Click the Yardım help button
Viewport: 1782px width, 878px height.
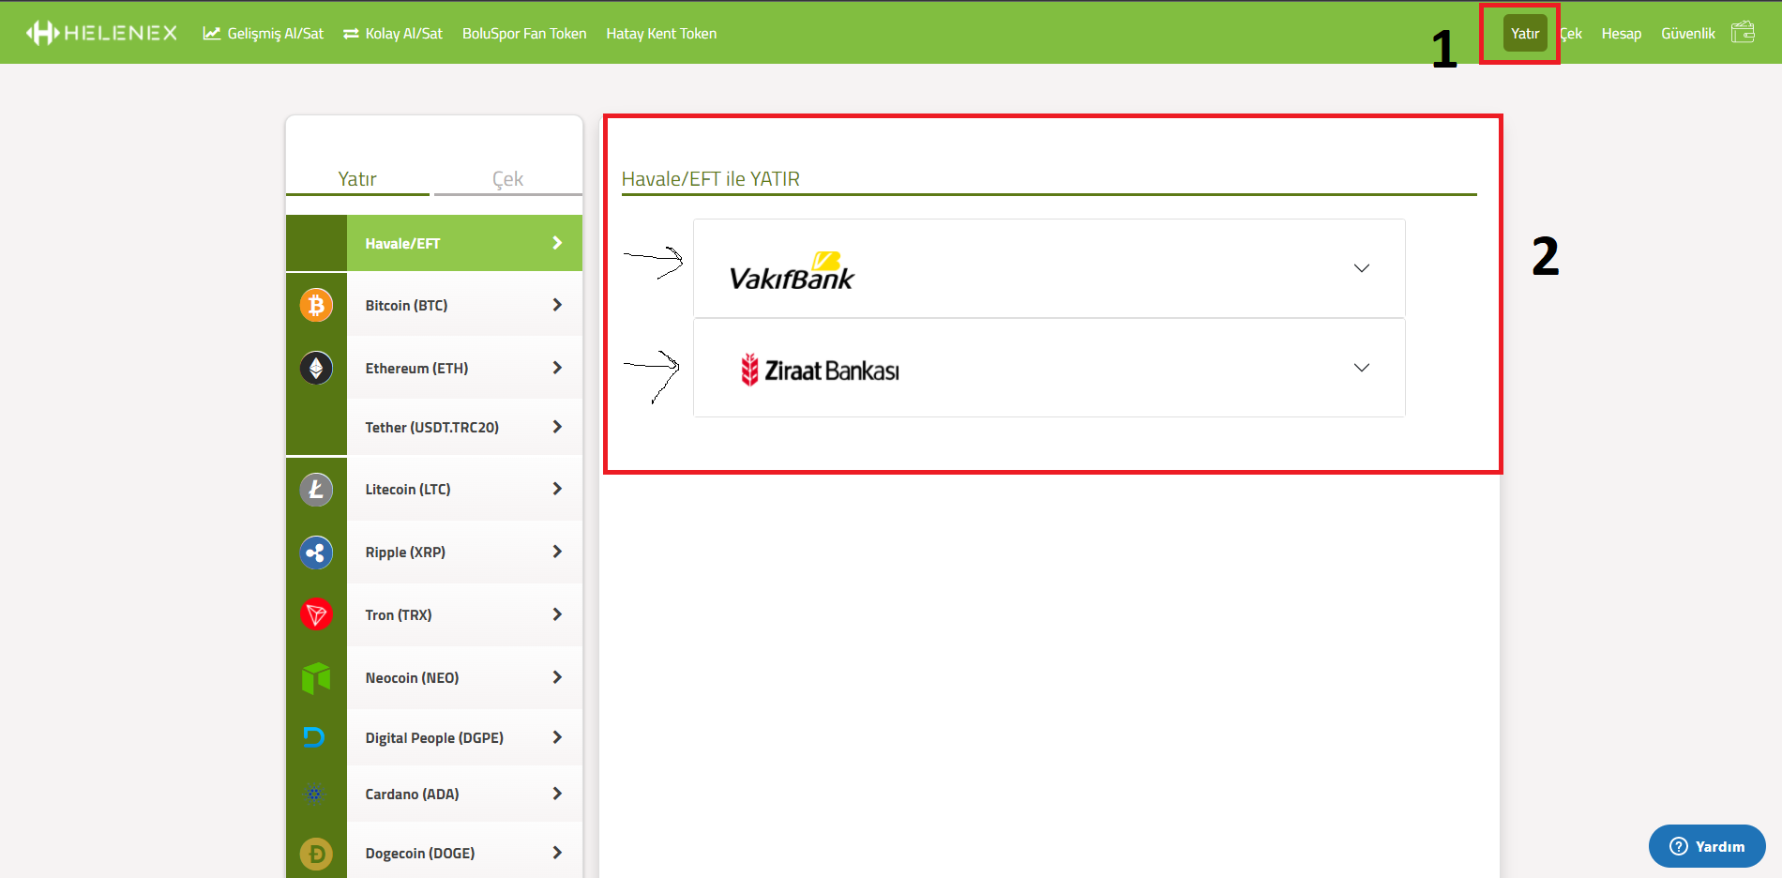[1707, 846]
